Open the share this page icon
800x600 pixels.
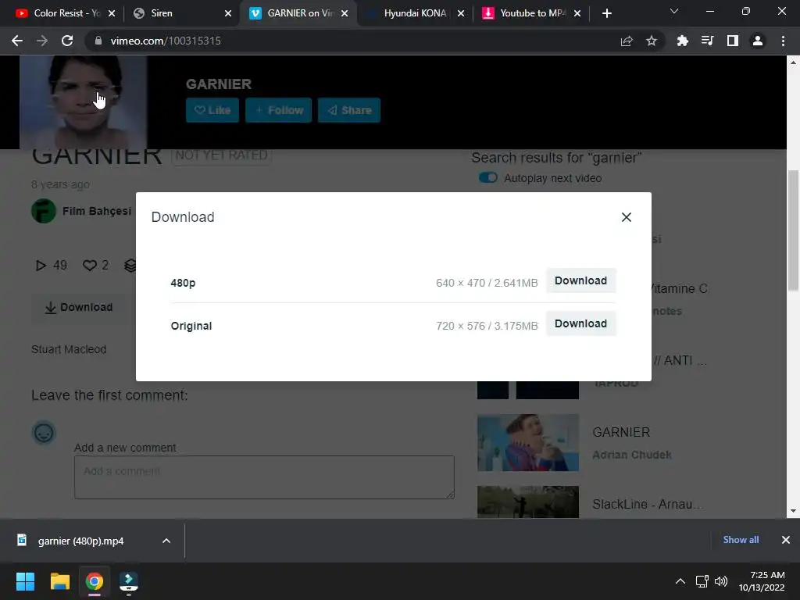click(627, 41)
